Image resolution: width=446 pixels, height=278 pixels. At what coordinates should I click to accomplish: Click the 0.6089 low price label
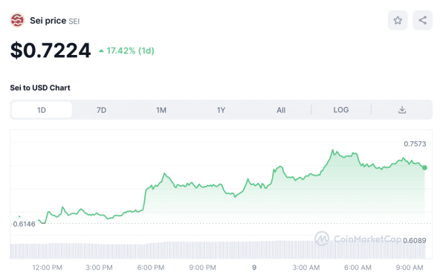tap(415, 241)
